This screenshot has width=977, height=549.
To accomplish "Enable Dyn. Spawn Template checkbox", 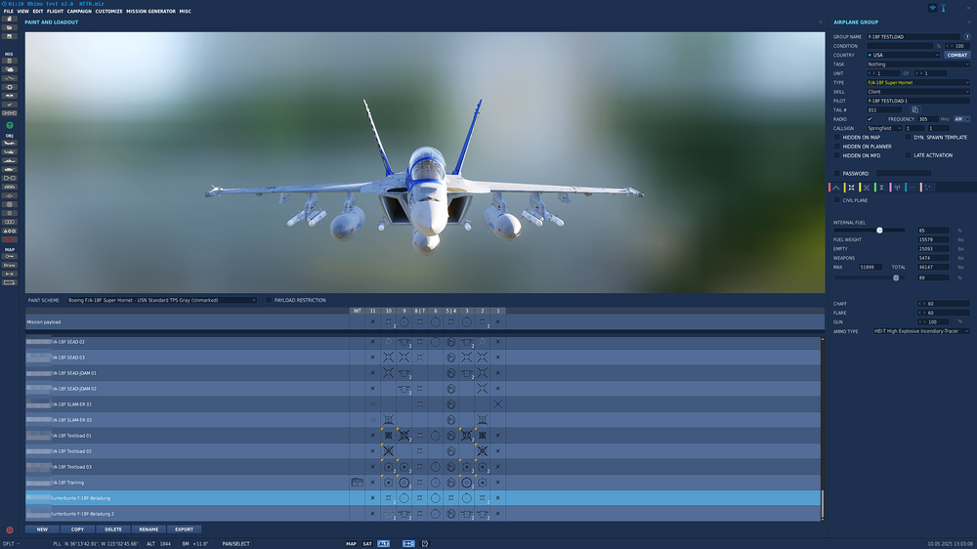I will pos(908,137).
